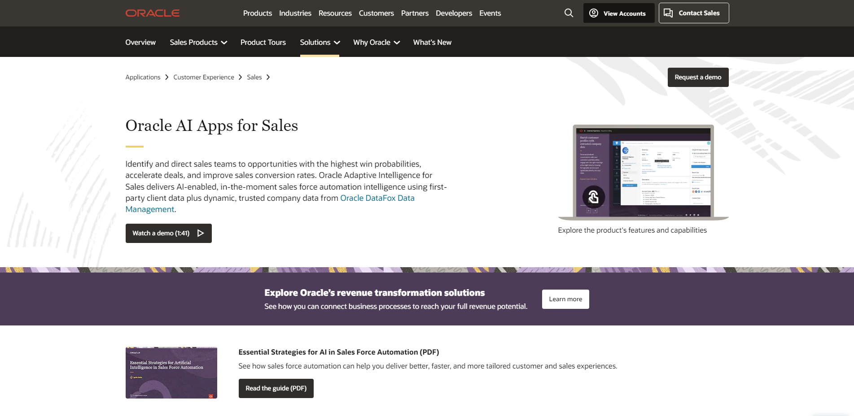Click the tap-hand icon on the laptop image
The width and height of the screenshot is (854, 416).
click(593, 197)
